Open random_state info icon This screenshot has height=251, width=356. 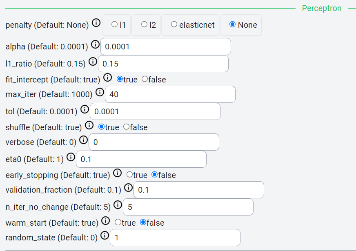[x=105, y=235]
